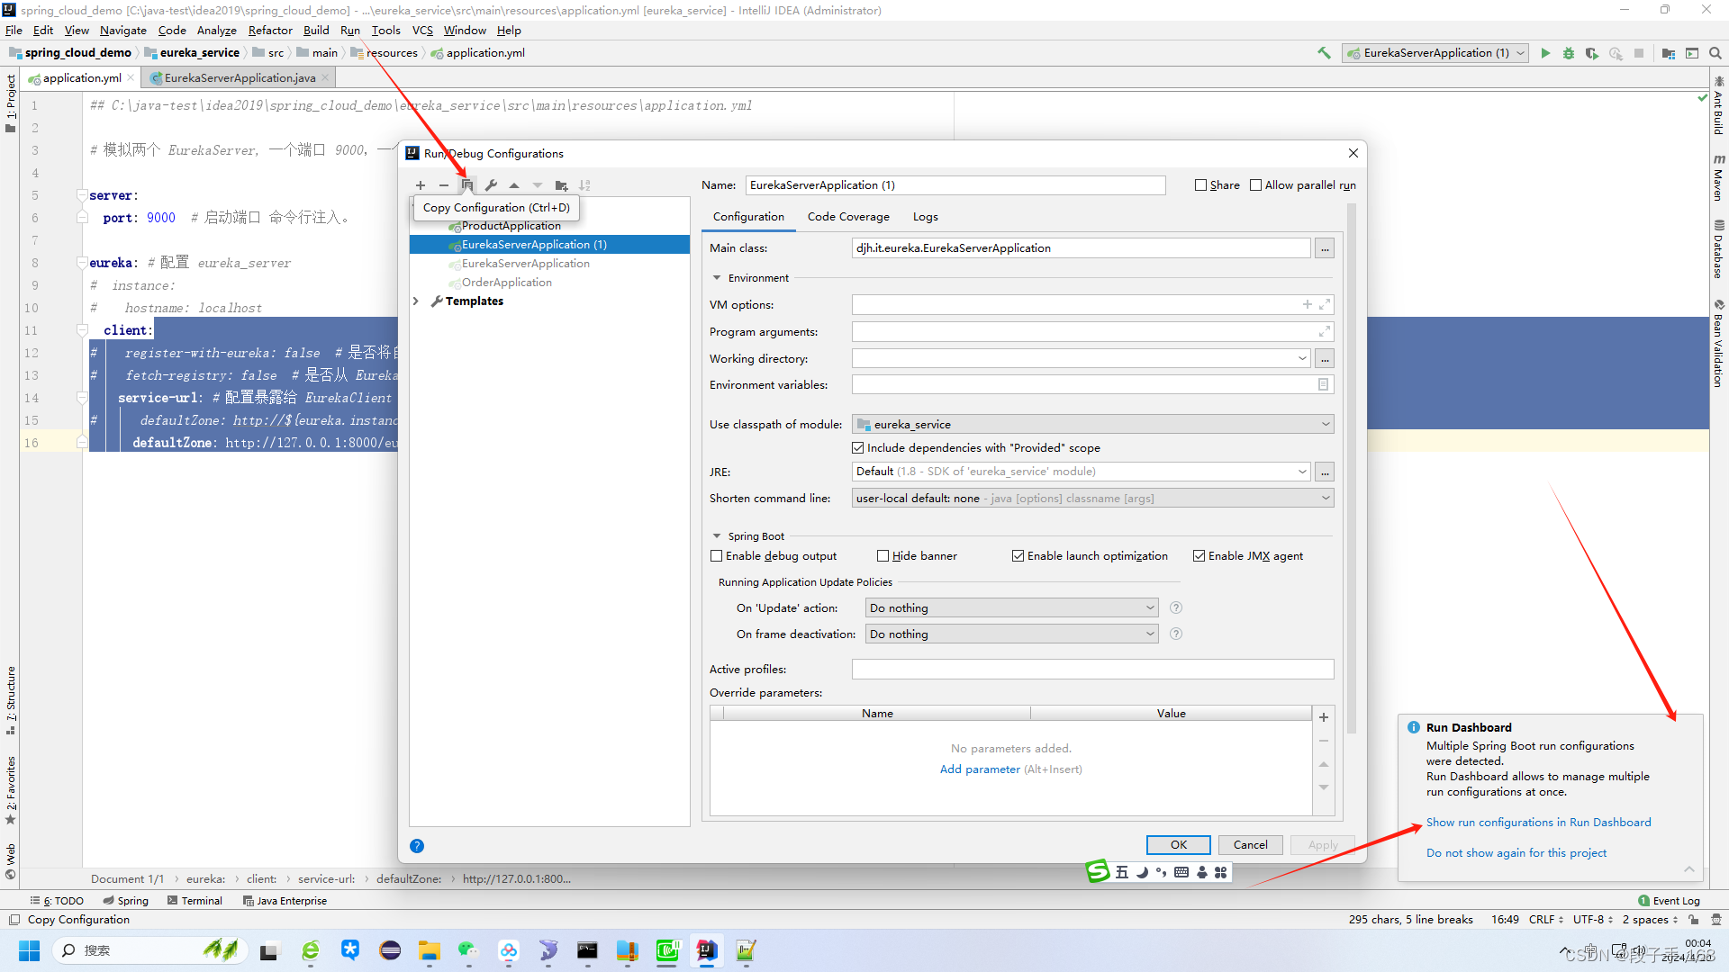Click Do not show again for this project
The width and height of the screenshot is (1729, 972).
pos(1516,853)
